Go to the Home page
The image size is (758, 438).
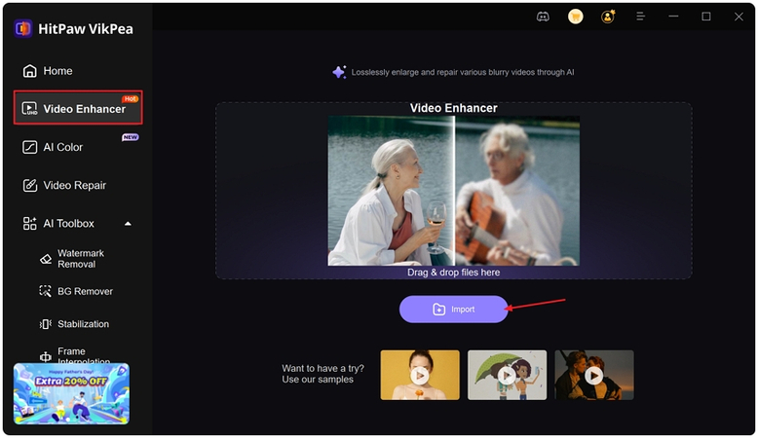57,71
